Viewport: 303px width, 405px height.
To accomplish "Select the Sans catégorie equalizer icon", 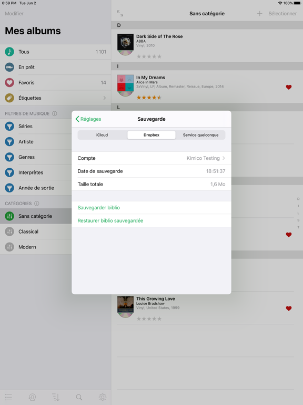I will pos(9,216).
